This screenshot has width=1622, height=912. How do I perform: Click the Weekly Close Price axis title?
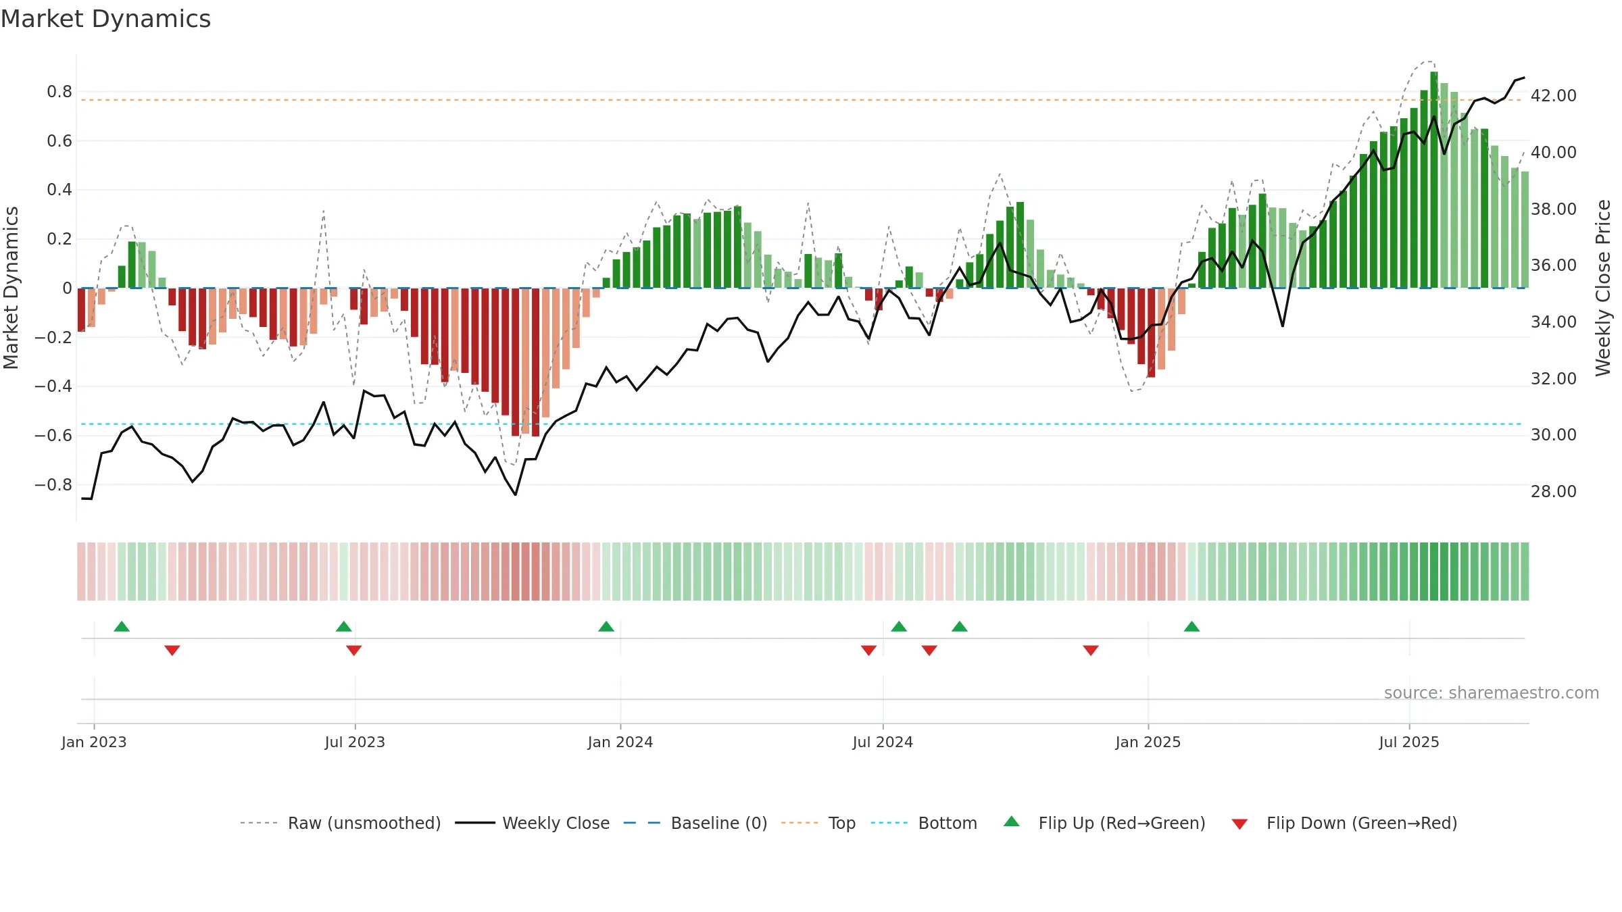tap(1603, 288)
